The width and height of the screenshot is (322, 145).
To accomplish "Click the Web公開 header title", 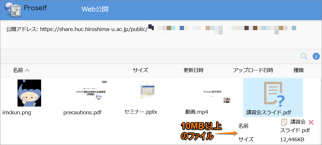I will pos(95,9).
